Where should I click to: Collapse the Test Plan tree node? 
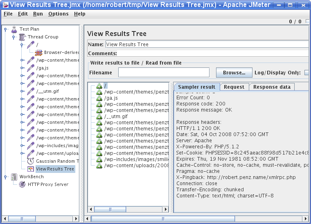coord(6,29)
